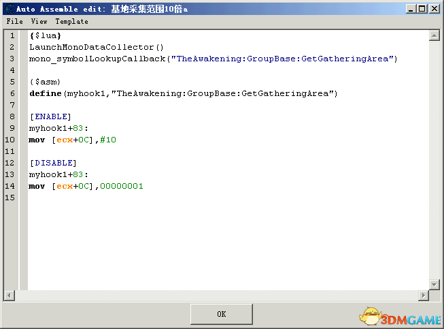
Task: Click ecx register on line 10
Action: point(65,140)
